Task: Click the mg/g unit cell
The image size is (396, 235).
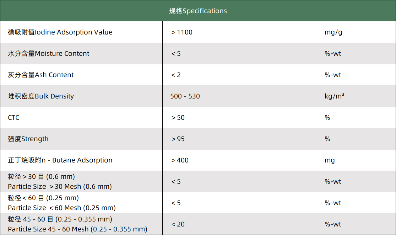Action: [333, 32]
